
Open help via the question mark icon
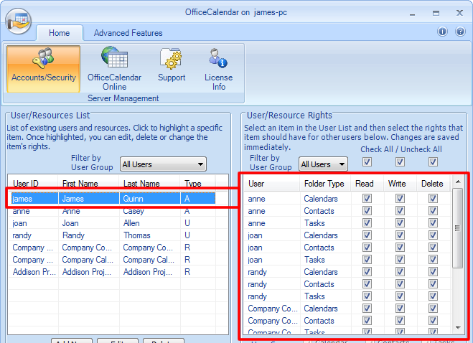(460, 32)
